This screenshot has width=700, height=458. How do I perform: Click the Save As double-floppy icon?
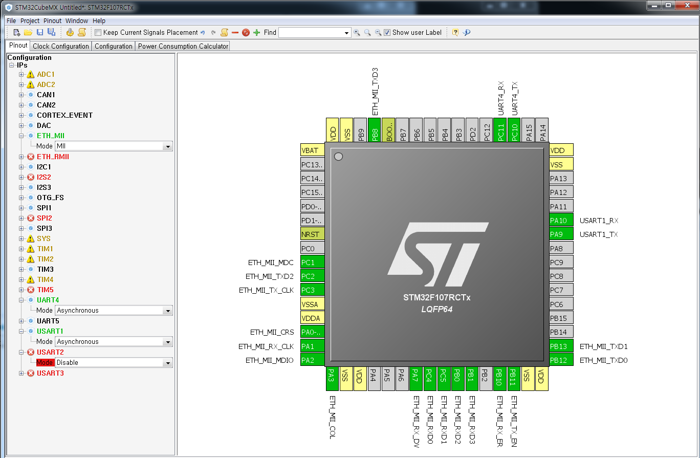tap(51, 32)
